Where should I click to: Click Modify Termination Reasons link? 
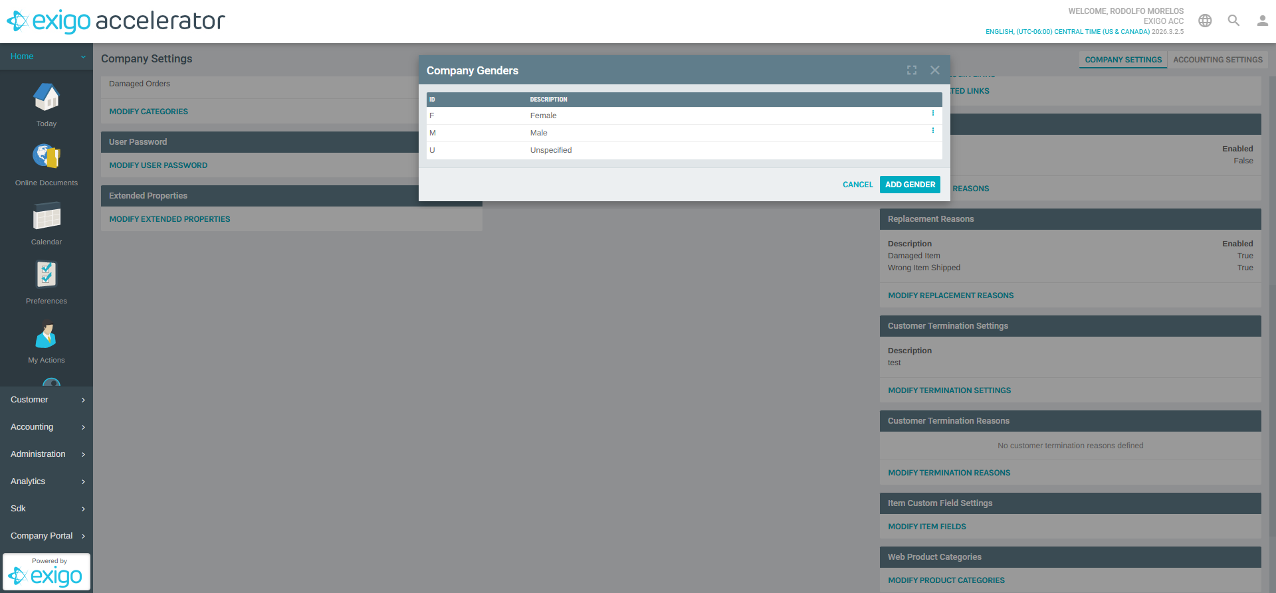click(949, 473)
